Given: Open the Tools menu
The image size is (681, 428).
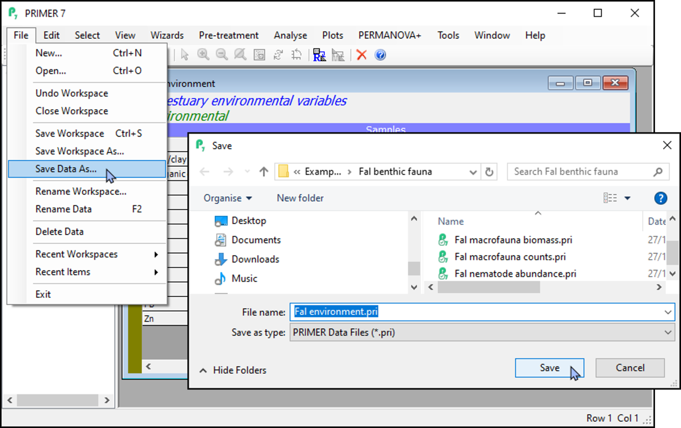Looking at the screenshot, I should [448, 35].
